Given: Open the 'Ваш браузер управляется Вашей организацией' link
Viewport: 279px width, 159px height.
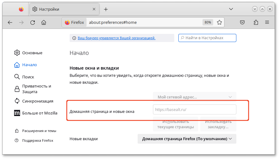Looking at the screenshot, I should point(117,38).
